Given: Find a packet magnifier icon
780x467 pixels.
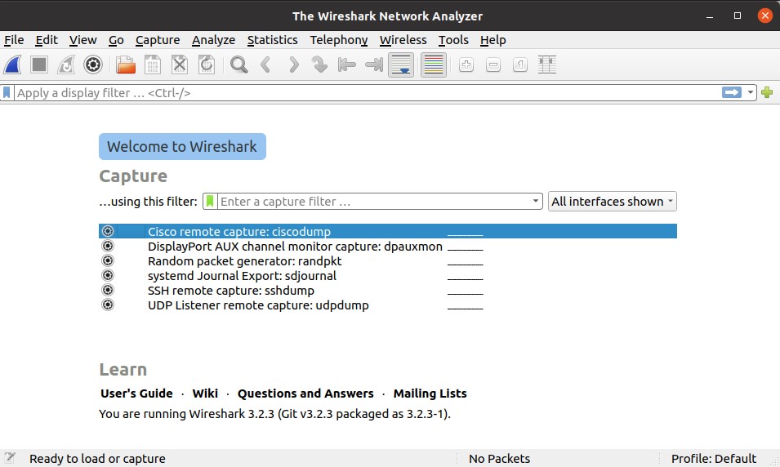Looking at the screenshot, I should [238, 64].
